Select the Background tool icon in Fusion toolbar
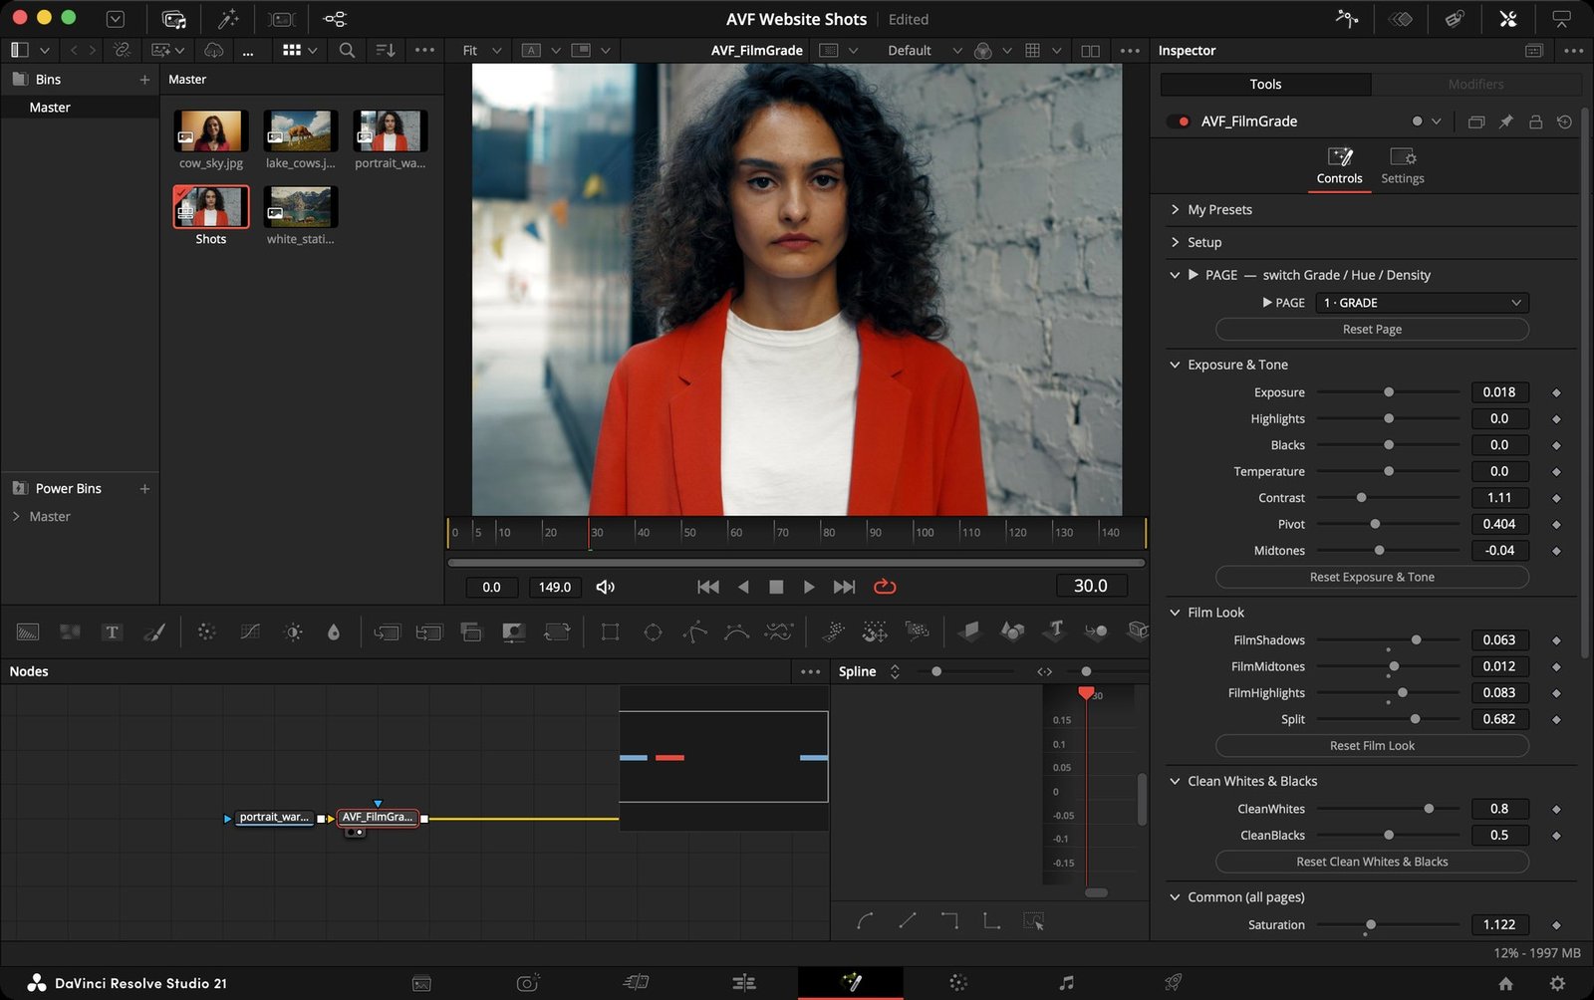The height and width of the screenshot is (1000, 1594). point(28,631)
